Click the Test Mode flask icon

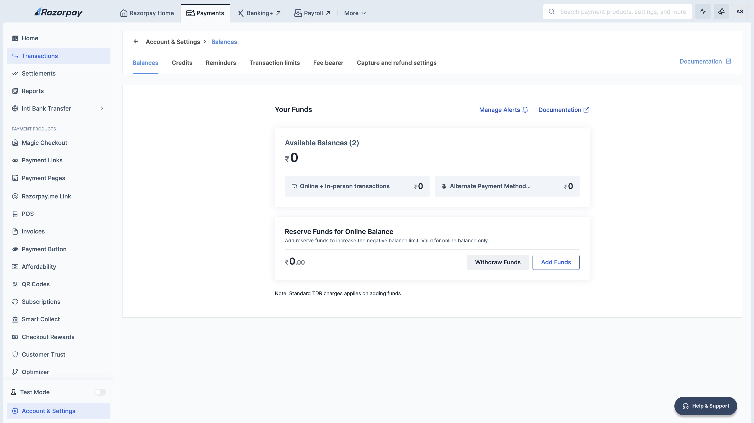point(13,392)
